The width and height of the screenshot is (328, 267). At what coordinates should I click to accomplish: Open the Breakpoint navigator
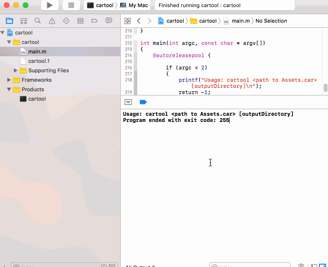[95, 21]
